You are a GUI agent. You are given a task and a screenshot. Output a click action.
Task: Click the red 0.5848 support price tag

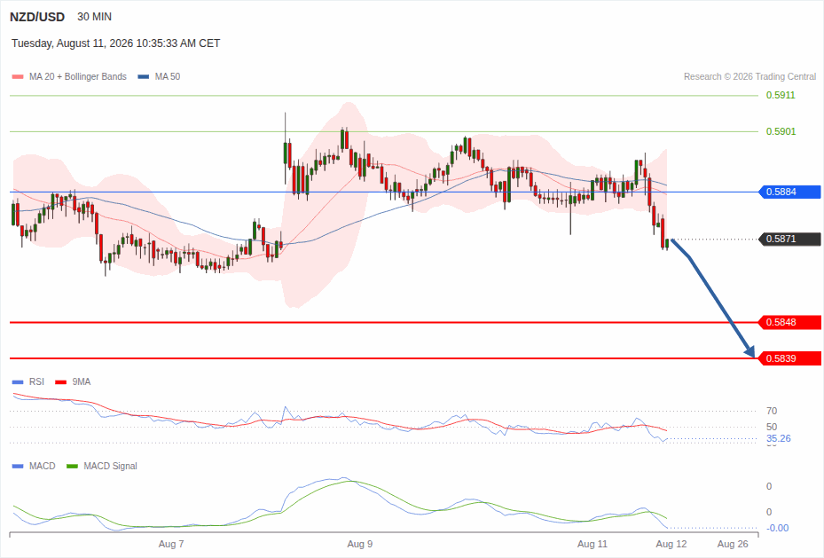[x=789, y=322]
